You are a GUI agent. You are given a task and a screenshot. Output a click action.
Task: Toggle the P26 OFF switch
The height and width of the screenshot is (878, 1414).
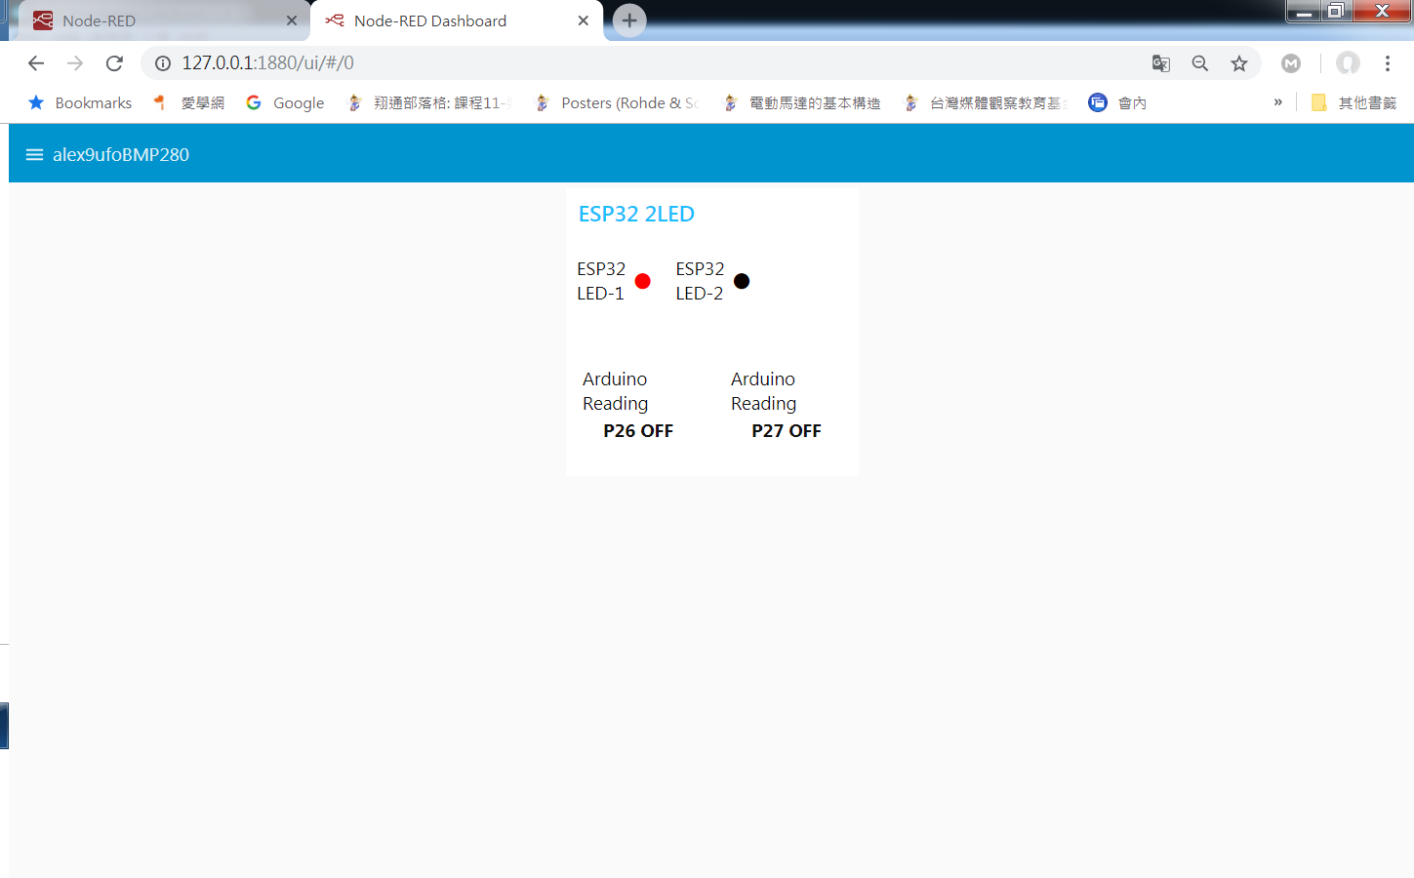click(x=637, y=430)
